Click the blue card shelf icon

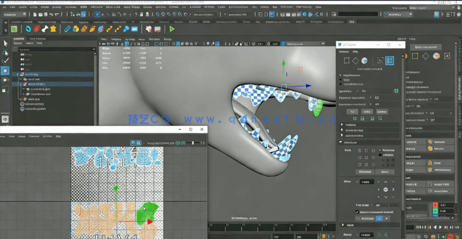[x=135, y=29]
